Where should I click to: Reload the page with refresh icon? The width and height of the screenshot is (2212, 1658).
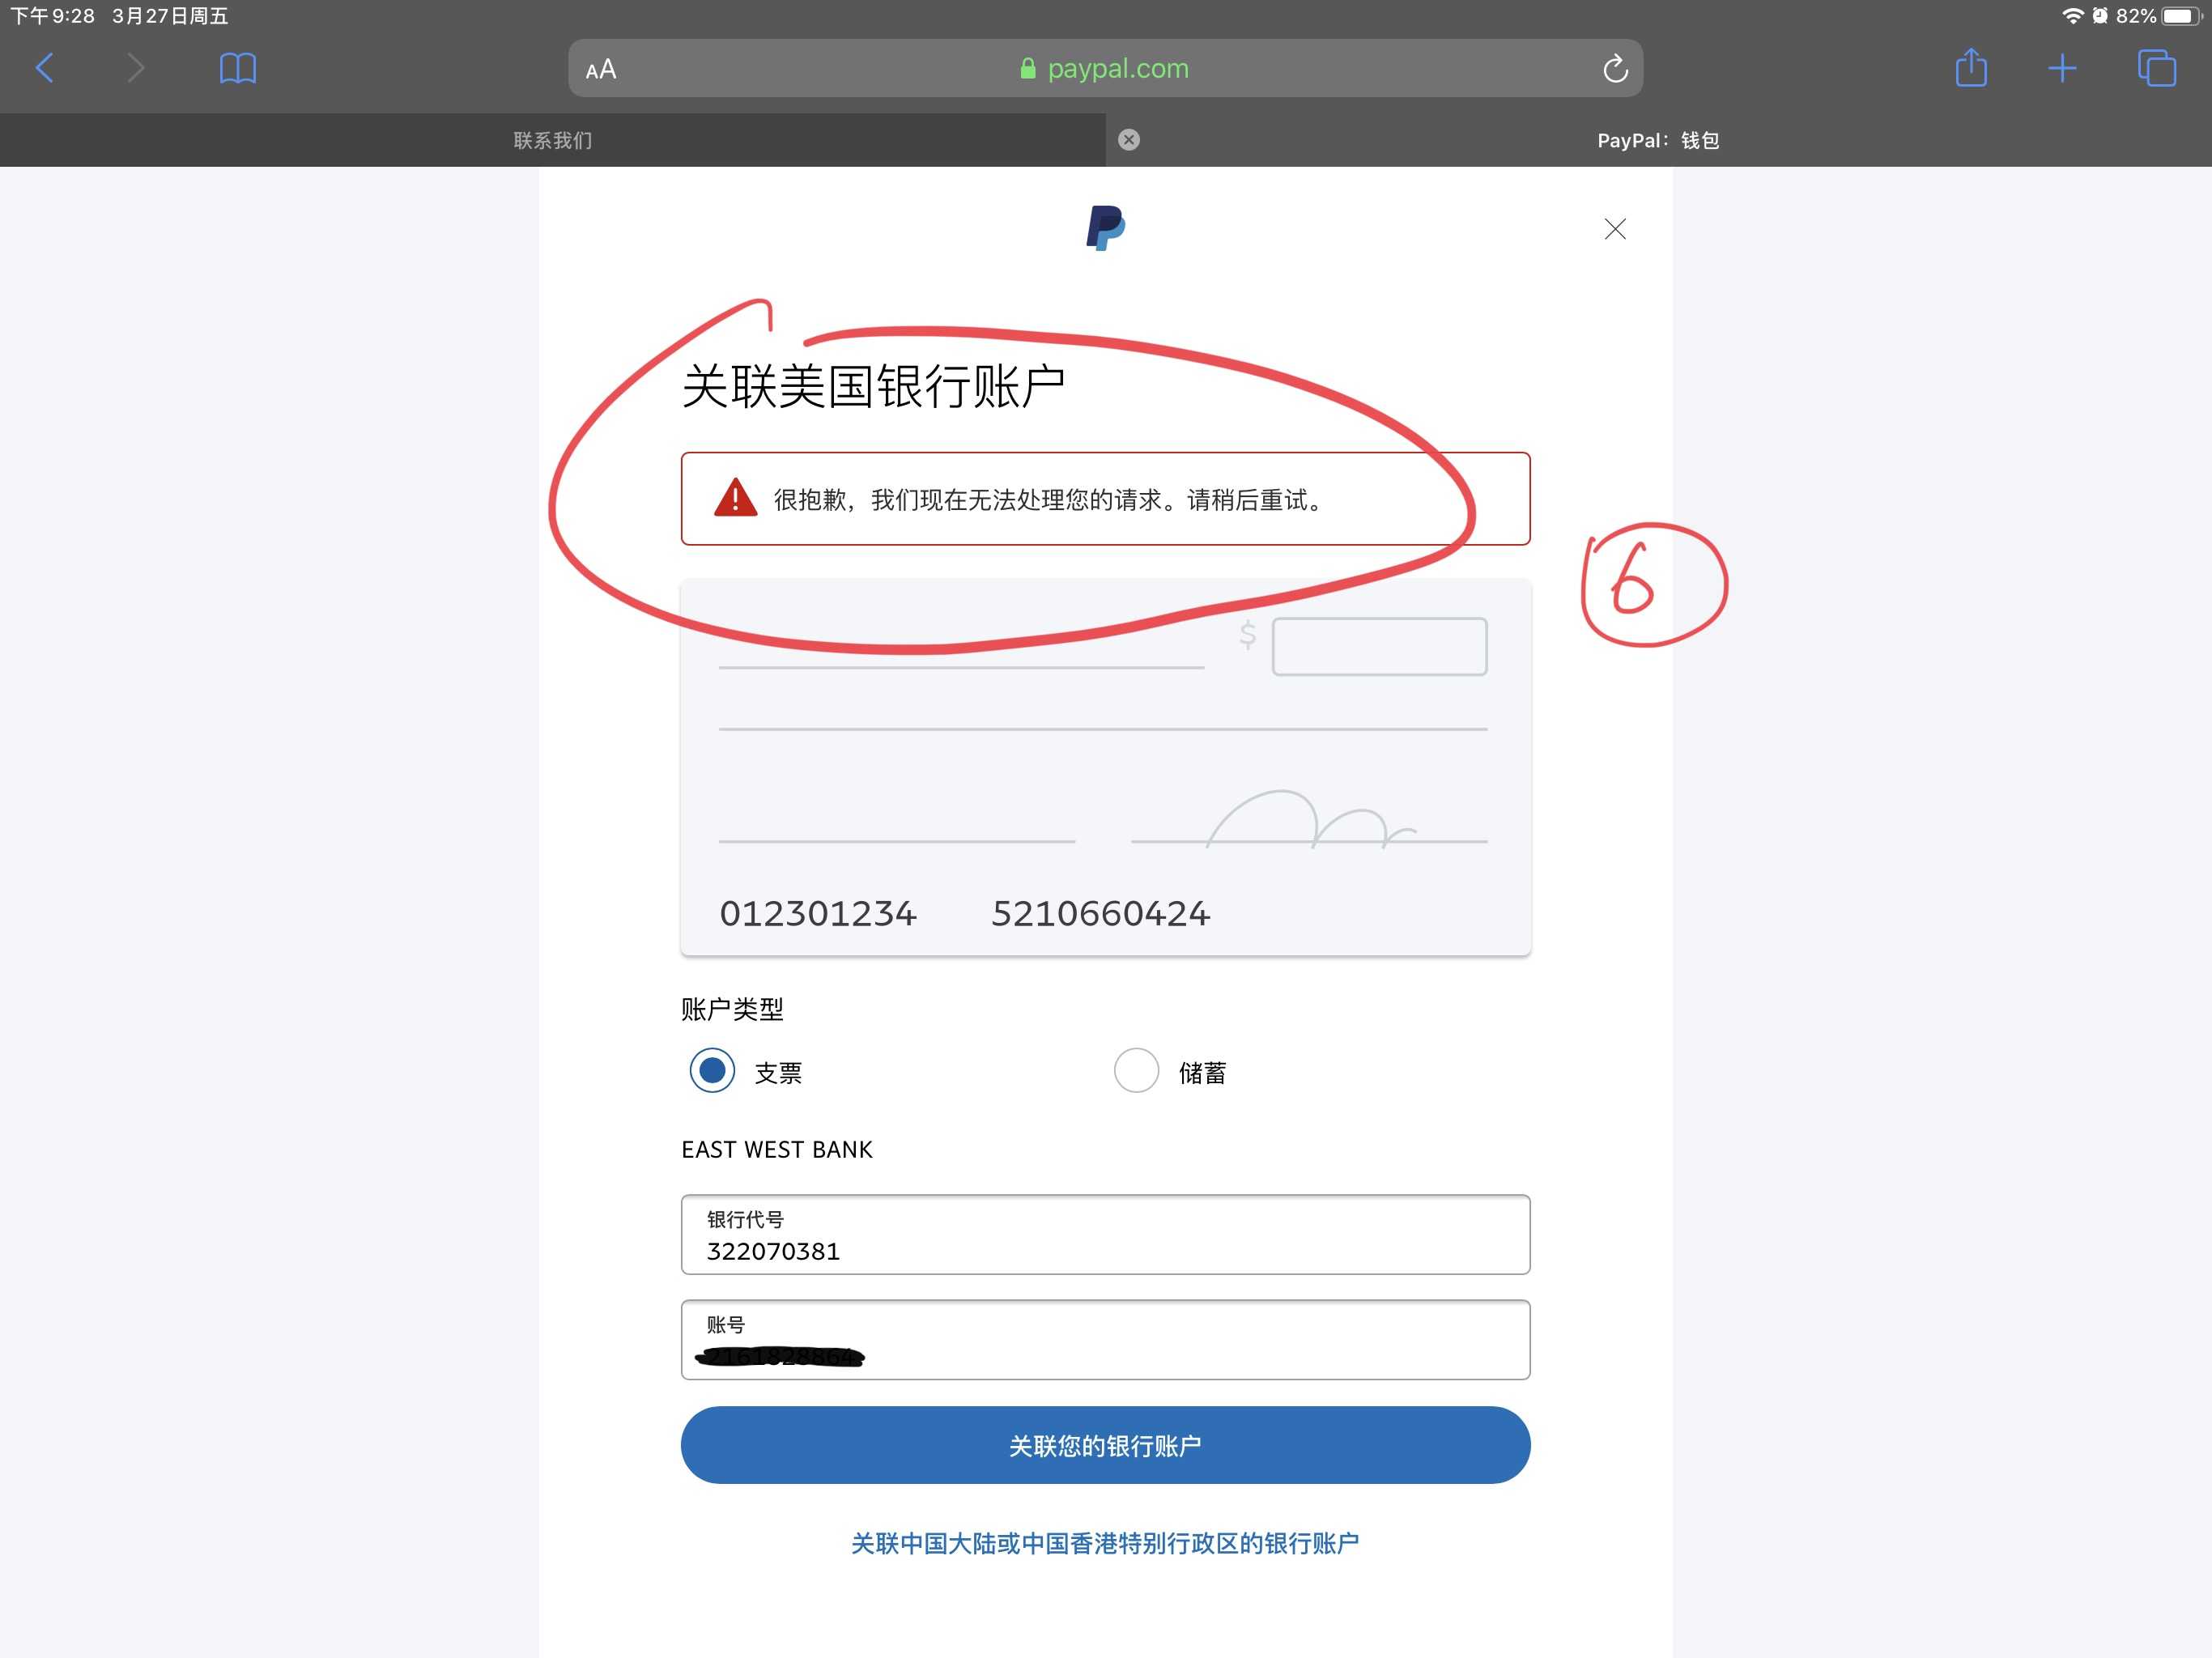click(x=1615, y=68)
